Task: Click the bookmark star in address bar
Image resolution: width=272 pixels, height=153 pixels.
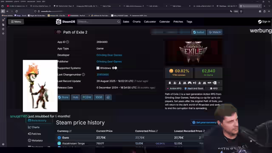Action: 241,11
